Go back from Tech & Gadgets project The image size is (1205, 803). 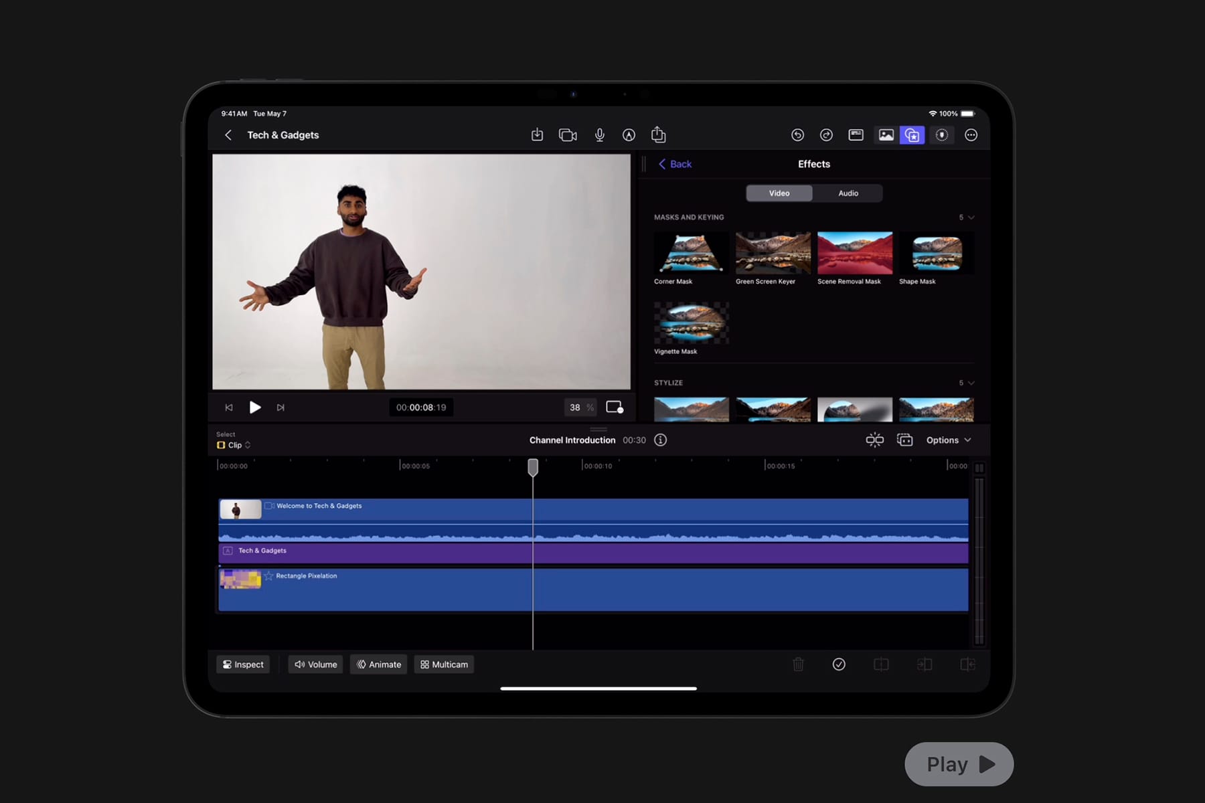coord(228,135)
